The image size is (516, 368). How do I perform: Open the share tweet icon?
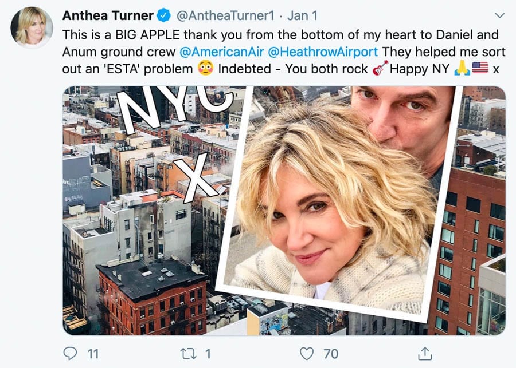pos(425,353)
